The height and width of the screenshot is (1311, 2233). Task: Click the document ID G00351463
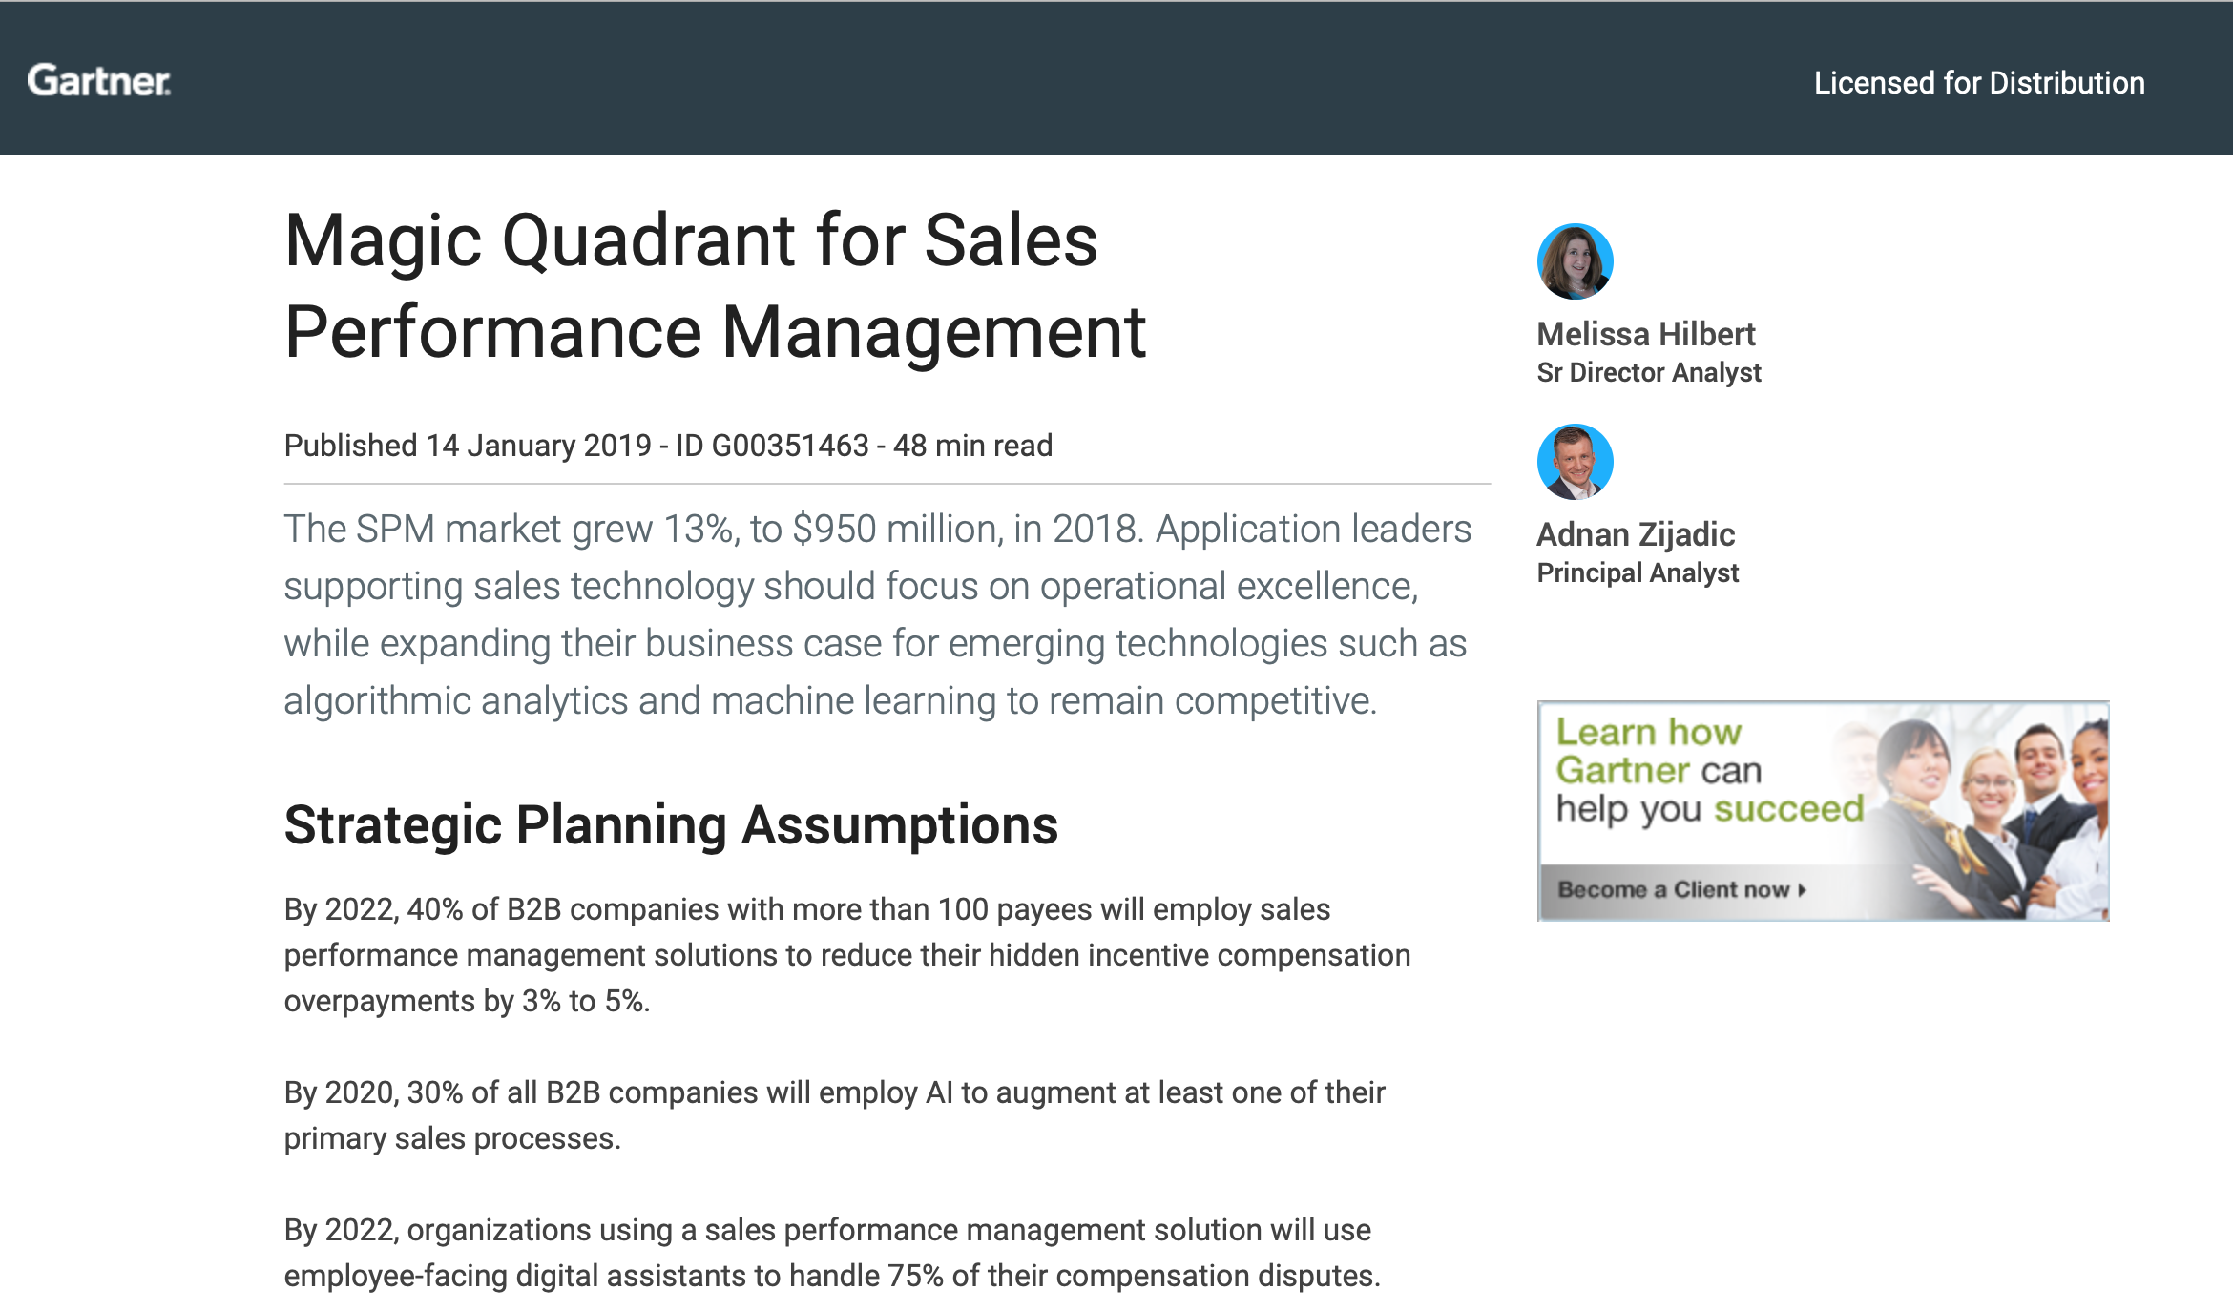coord(772,446)
